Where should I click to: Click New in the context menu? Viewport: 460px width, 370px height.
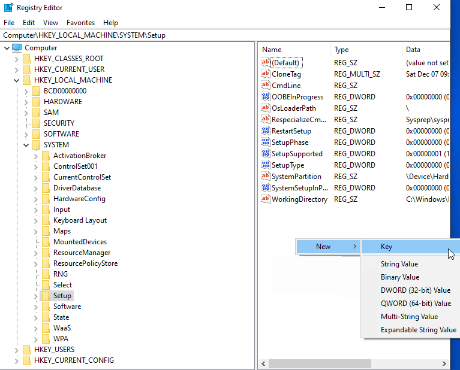pyautogui.click(x=328, y=247)
